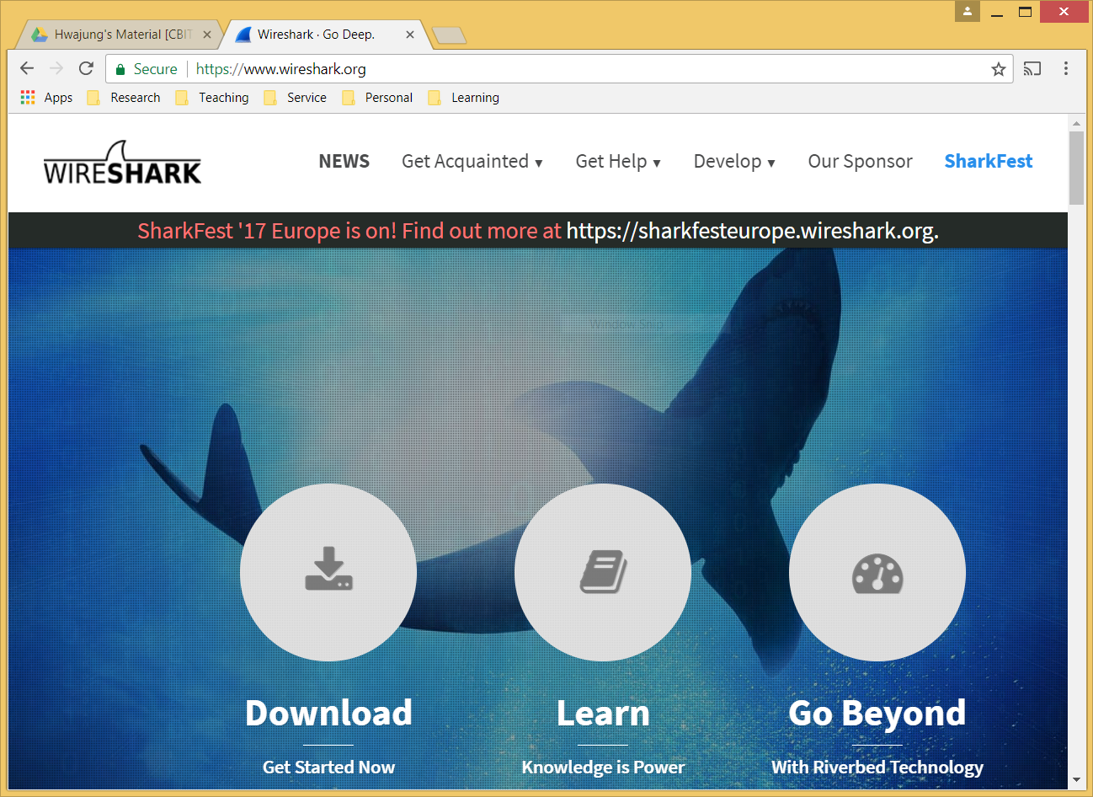Click the Get Started Now text

click(328, 767)
